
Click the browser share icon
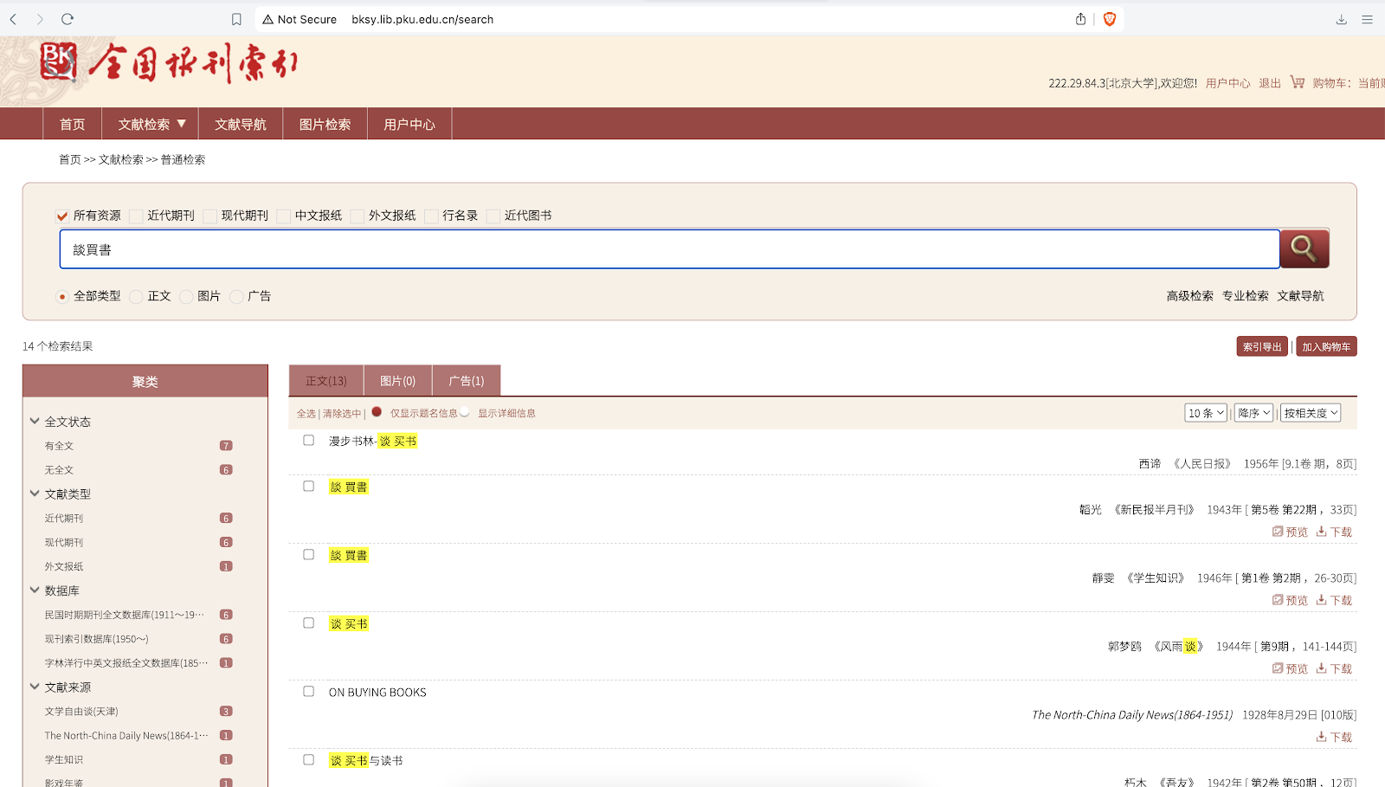coord(1080,19)
